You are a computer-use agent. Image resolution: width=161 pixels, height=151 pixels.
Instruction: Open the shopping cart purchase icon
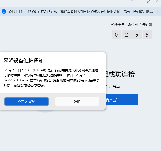point(151,25)
